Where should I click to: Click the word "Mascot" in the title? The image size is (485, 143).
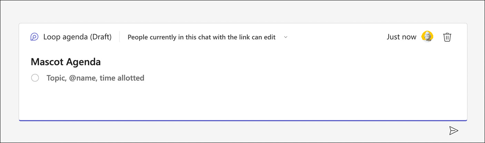47,62
